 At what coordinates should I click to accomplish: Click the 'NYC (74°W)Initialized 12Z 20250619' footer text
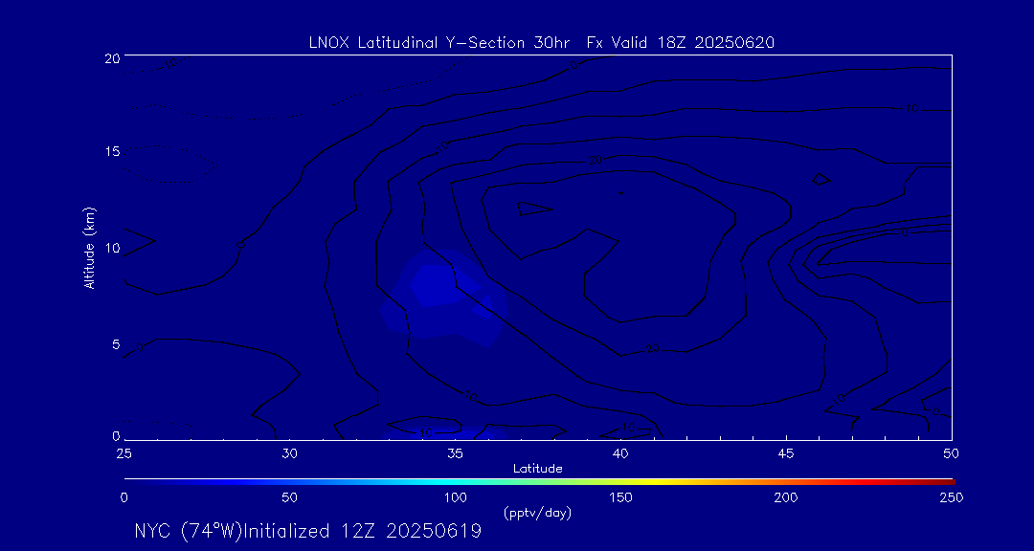point(307,531)
